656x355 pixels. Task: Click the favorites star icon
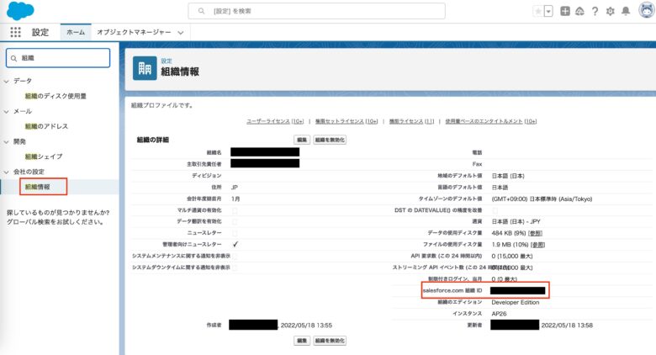point(538,11)
